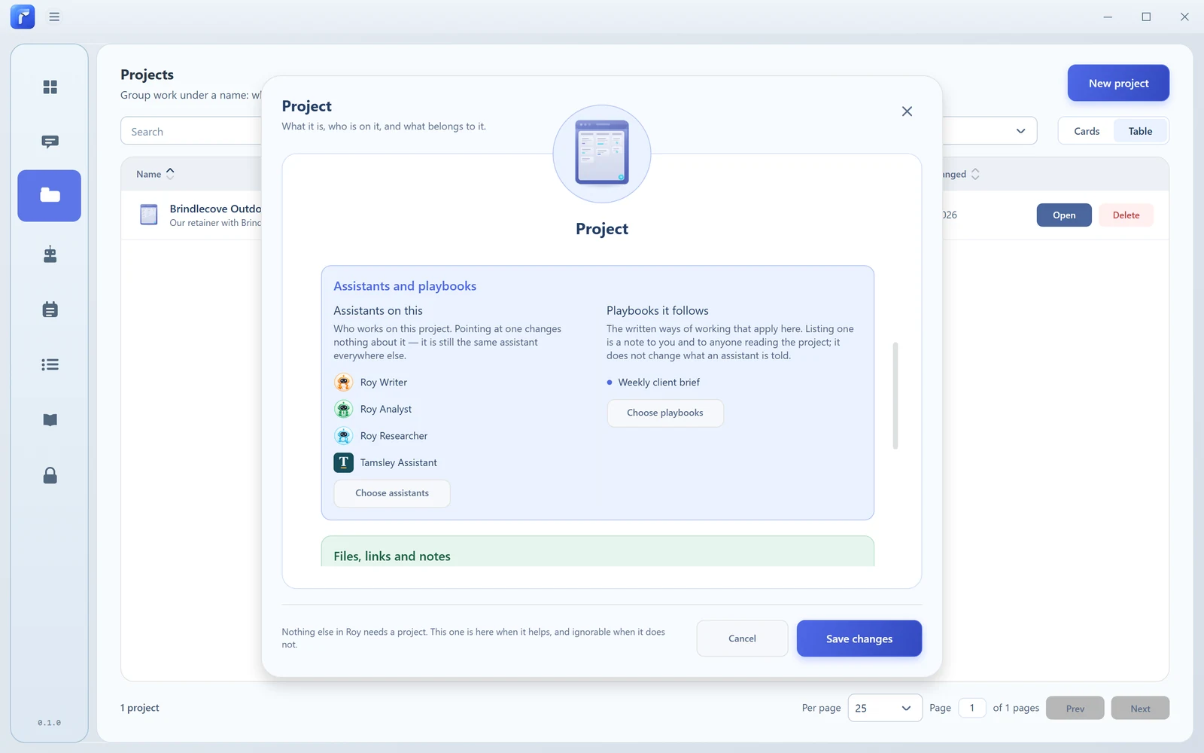This screenshot has height=753, width=1204.
Task: Expand the filter dropdown chevron
Action: click(1020, 131)
